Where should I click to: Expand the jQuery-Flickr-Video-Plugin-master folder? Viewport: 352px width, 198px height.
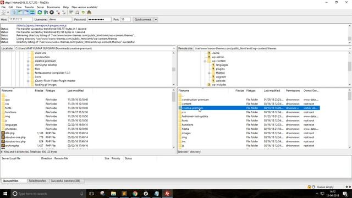click(x=28, y=81)
